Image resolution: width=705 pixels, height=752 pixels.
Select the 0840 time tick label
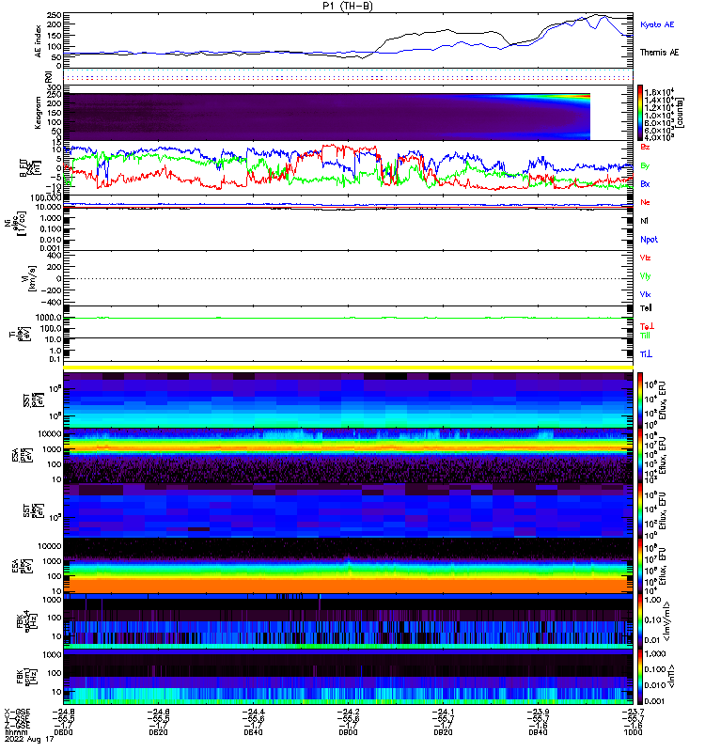(253, 732)
